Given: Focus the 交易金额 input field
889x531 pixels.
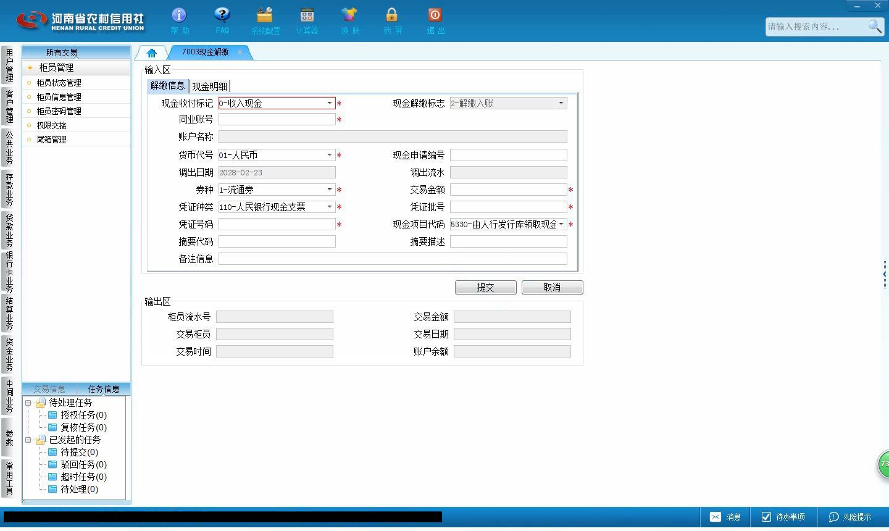Looking at the screenshot, I should click(x=508, y=190).
